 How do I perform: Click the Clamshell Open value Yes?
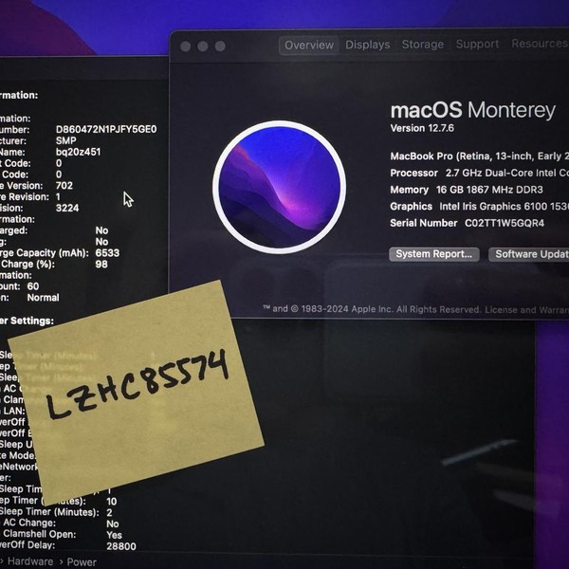point(114,535)
